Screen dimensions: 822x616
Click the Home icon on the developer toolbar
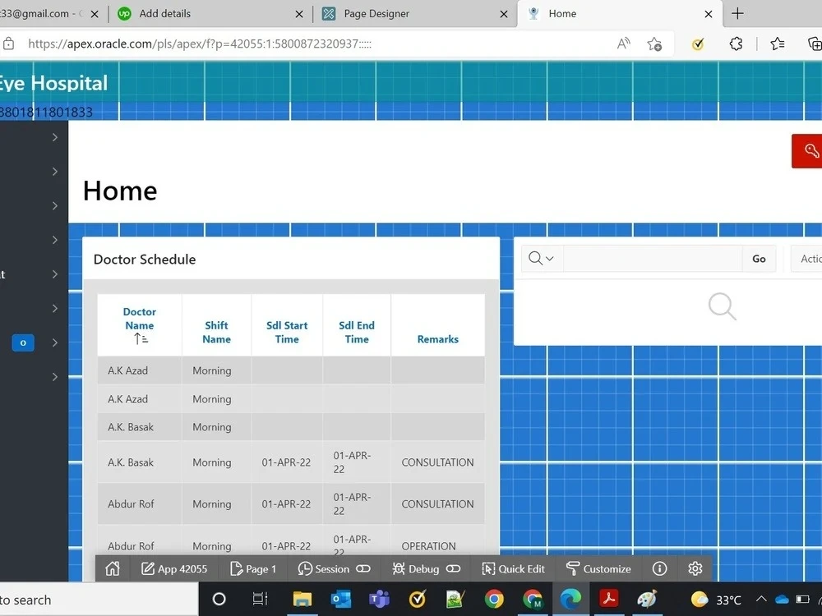(x=113, y=568)
